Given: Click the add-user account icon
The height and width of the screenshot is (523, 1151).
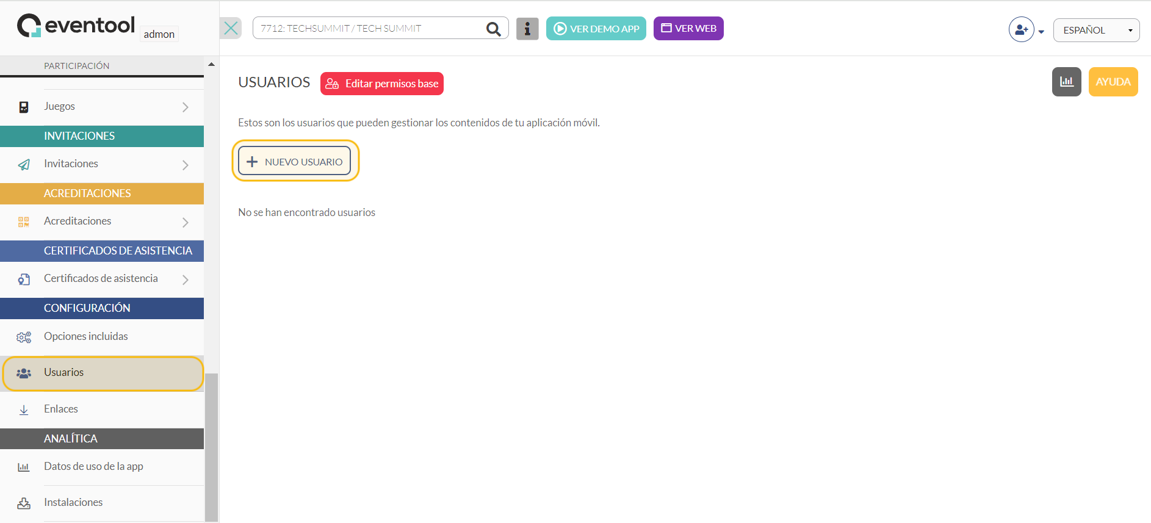Looking at the screenshot, I should coord(1021,29).
